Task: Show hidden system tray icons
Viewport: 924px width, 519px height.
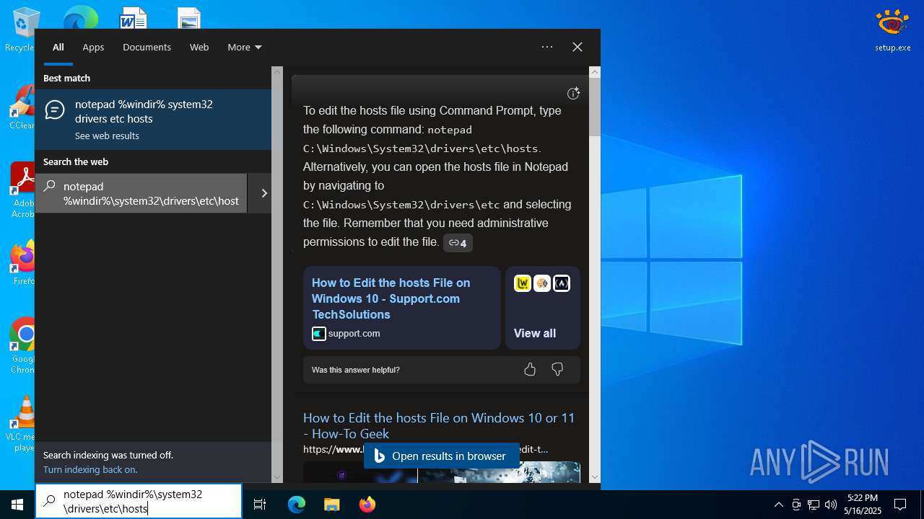Action: click(x=778, y=505)
